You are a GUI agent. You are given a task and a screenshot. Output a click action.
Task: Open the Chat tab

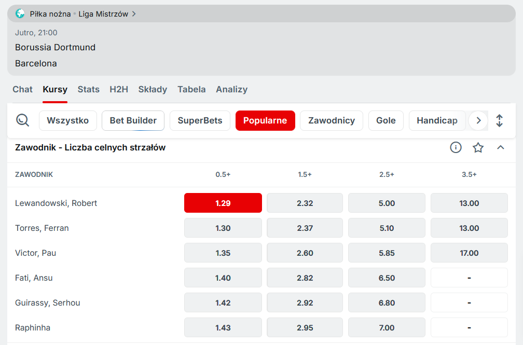coord(22,89)
